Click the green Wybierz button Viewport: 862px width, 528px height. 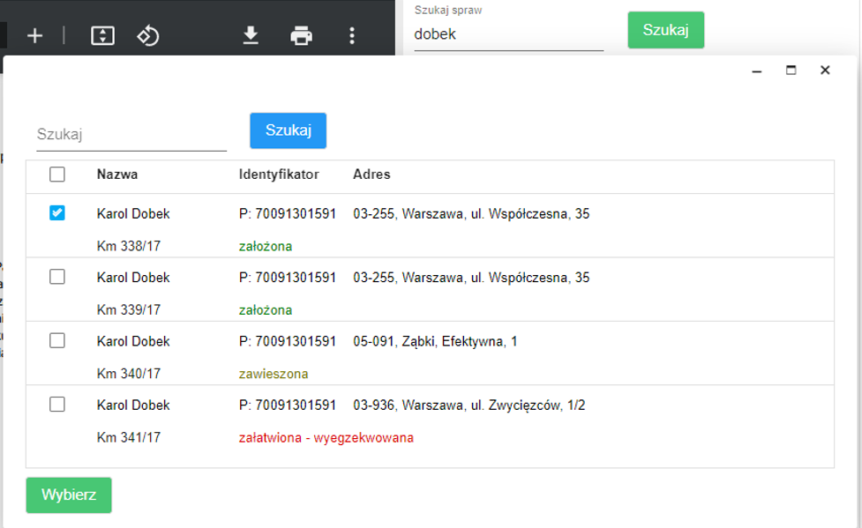[69, 495]
